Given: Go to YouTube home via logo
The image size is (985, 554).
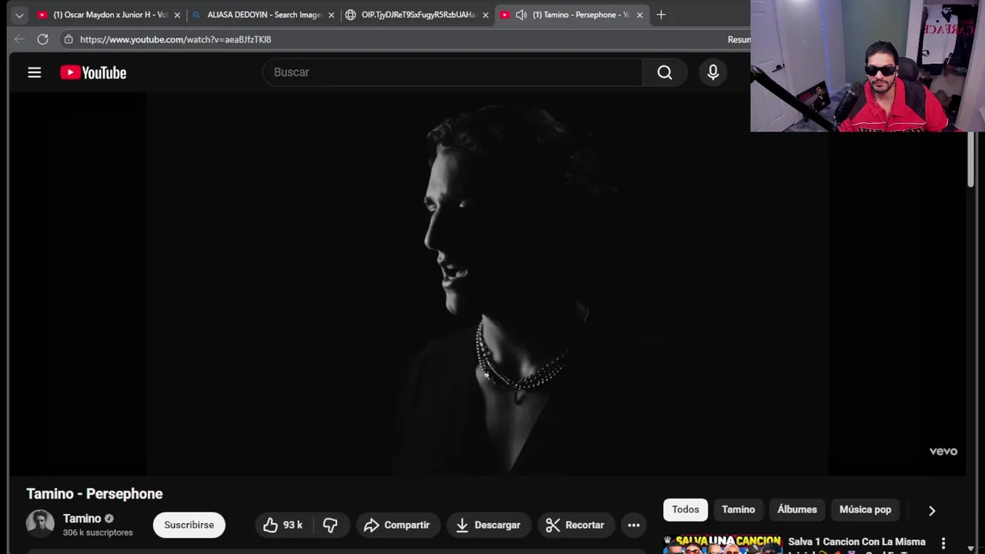Looking at the screenshot, I should (93, 72).
